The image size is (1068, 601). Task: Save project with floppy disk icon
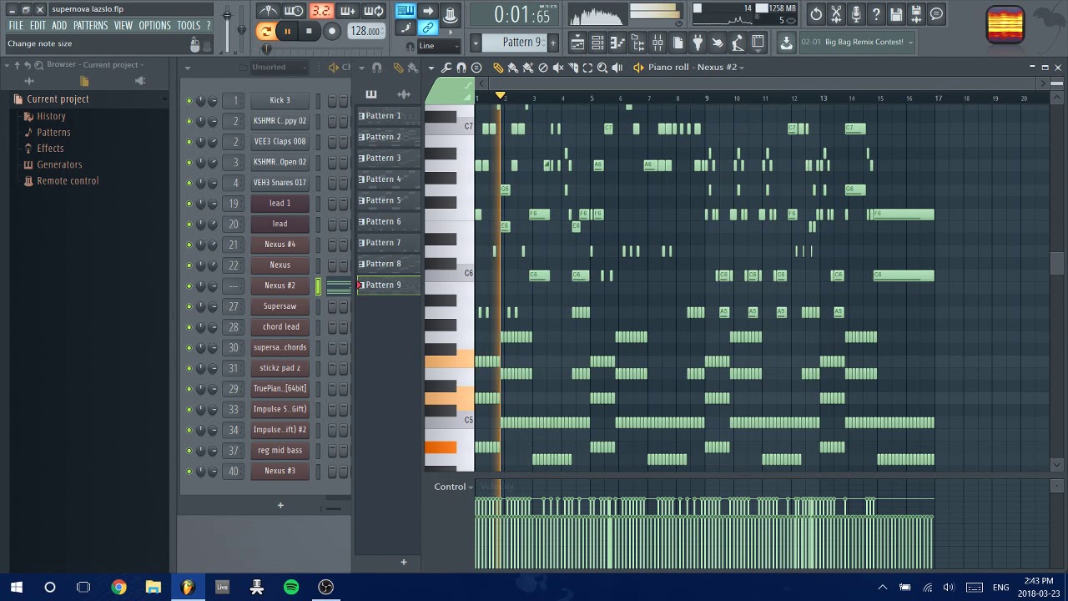pyautogui.click(x=896, y=14)
